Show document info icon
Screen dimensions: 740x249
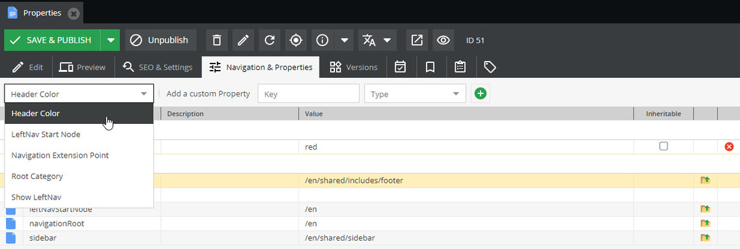pos(323,40)
